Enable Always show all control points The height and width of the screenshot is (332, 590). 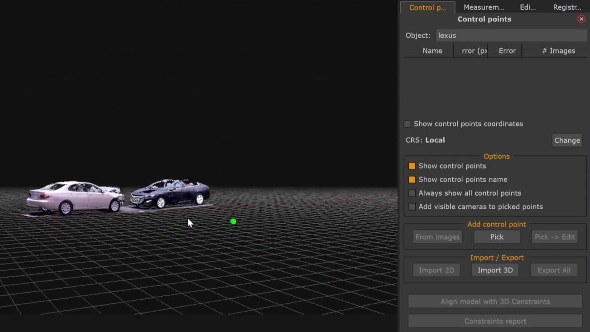[412, 193]
